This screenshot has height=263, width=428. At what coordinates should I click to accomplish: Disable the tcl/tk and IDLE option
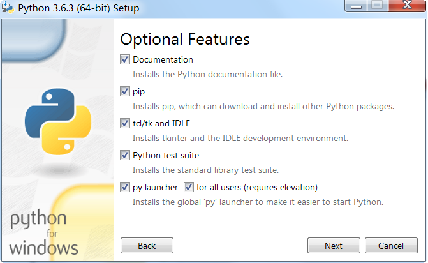coord(125,123)
